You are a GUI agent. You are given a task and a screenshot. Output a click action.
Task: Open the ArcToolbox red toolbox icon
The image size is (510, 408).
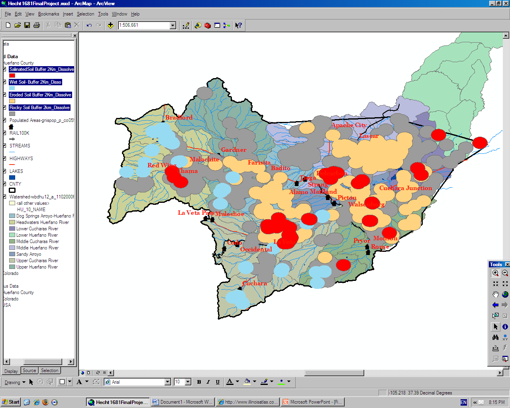[208, 25]
